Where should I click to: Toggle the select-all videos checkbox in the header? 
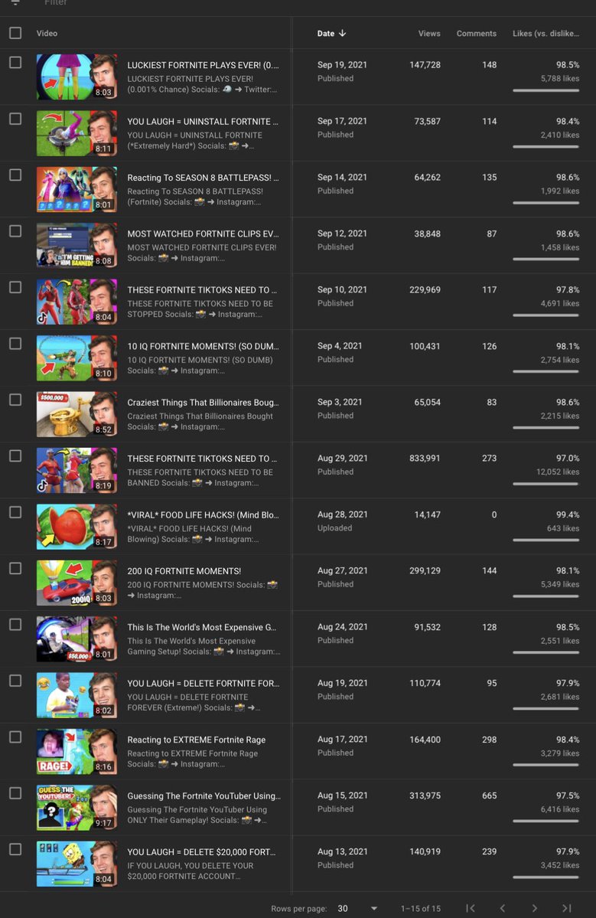15,33
